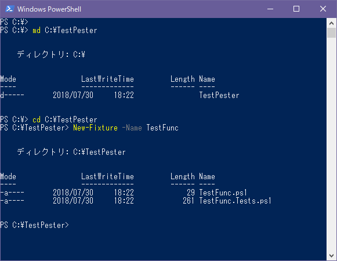Click the New-Fixture command text
The width and height of the screenshot is (337, 261).
[96, 128]
